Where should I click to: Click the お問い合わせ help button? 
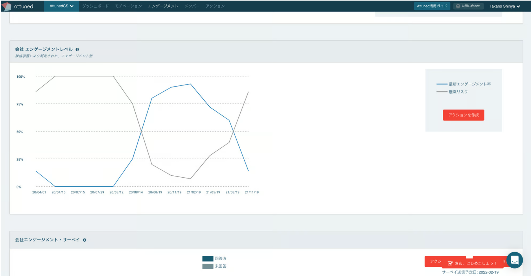(468, 6)
